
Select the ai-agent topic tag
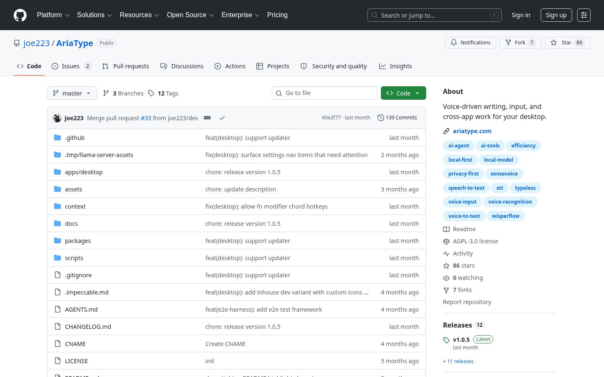(459, 146)
